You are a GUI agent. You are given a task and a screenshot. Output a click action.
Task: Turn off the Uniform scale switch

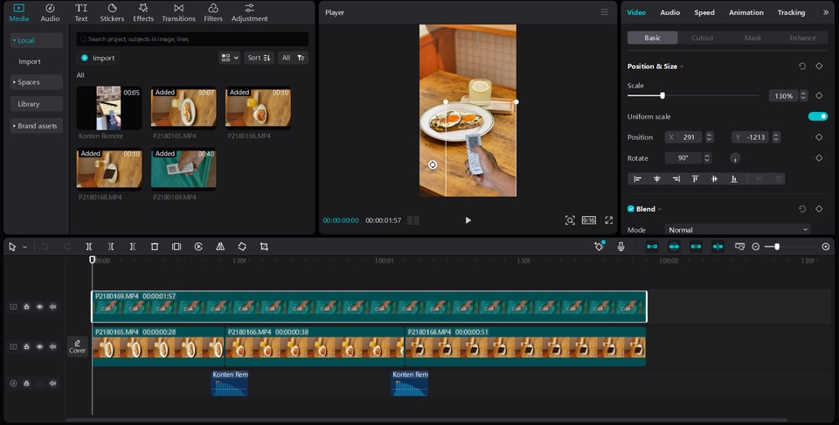[x=817, y=116]
